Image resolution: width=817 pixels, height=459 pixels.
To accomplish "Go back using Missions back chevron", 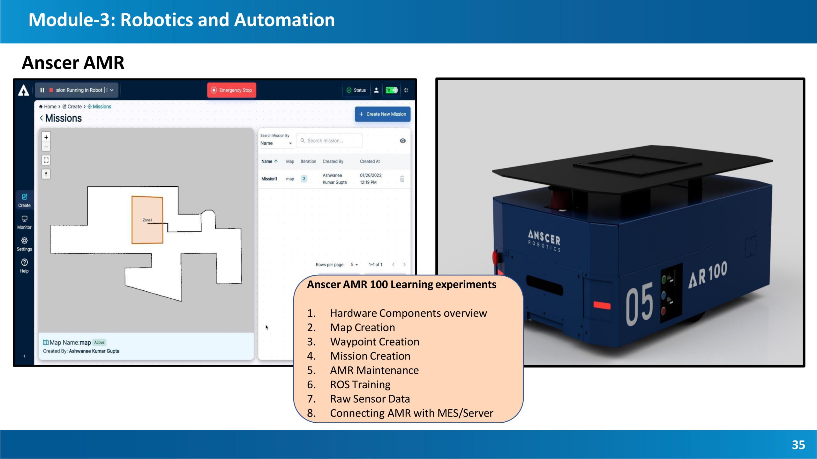I will pyautogui.click(x=41, y=118).
